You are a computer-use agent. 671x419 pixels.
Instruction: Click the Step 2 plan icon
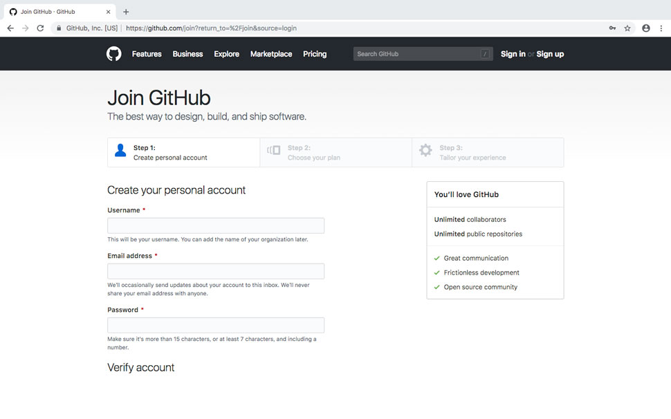[x=274, y=150]
